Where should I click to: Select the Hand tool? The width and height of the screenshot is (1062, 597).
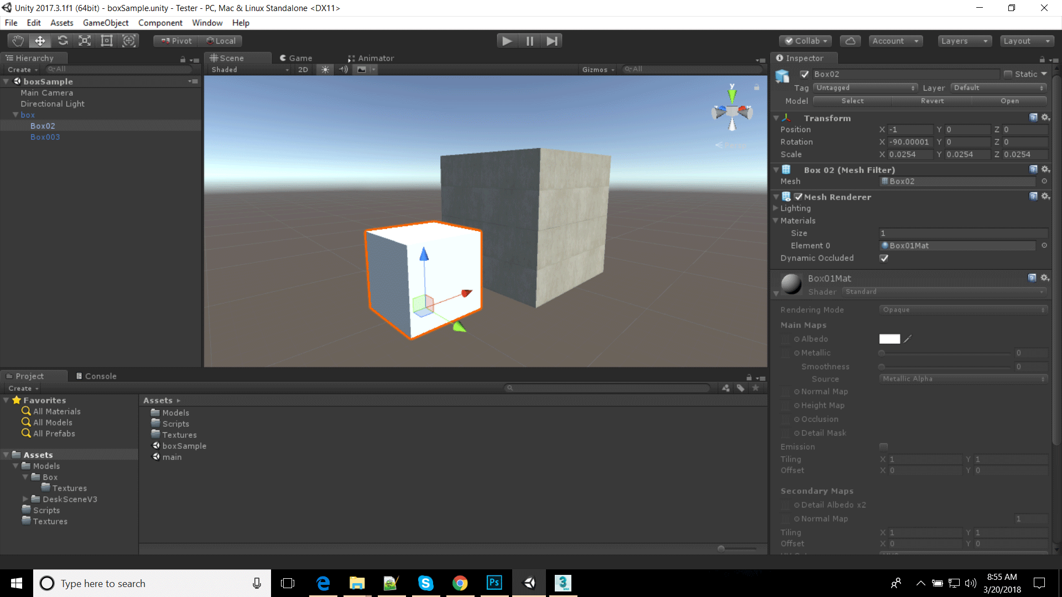[x=18, y=40]
